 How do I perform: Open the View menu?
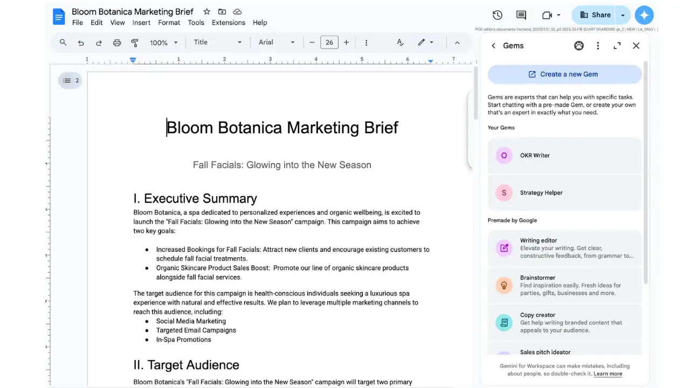coord(118,23)
